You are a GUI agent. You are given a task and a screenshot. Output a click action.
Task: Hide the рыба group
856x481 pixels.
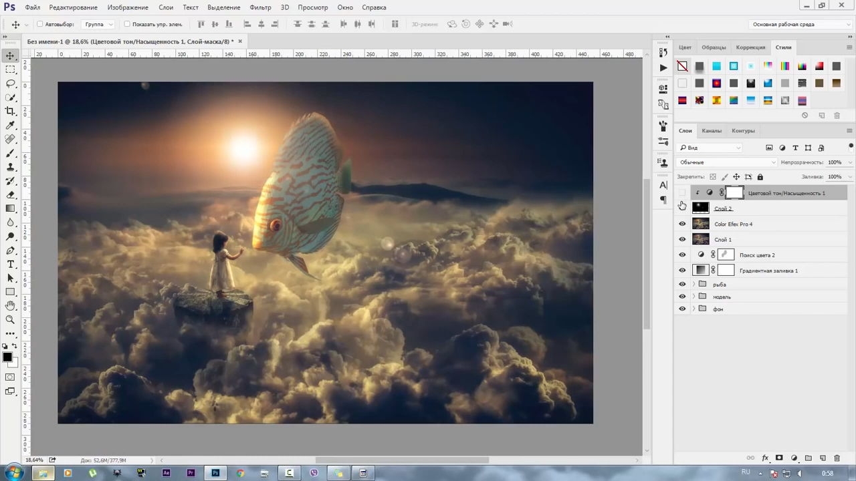coord(682,285)
